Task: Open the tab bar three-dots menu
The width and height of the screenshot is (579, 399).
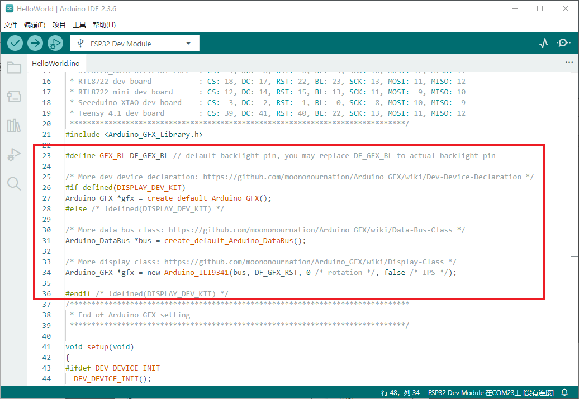Action: tap(569, 63)
